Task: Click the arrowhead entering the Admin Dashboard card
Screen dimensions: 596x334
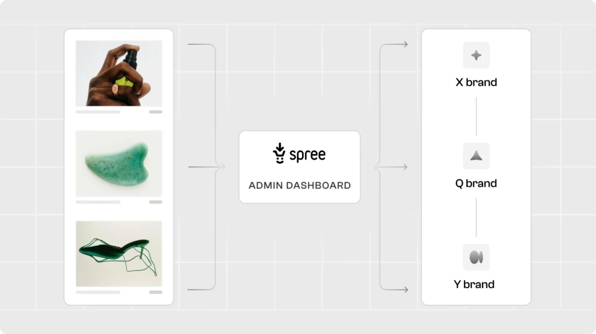Action: tap(222, 167)
